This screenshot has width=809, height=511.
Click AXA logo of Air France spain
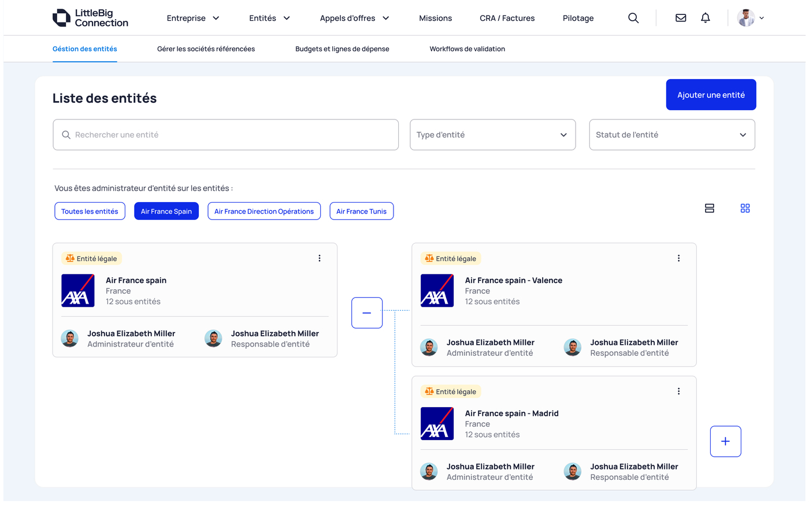(x=78, y=290)
